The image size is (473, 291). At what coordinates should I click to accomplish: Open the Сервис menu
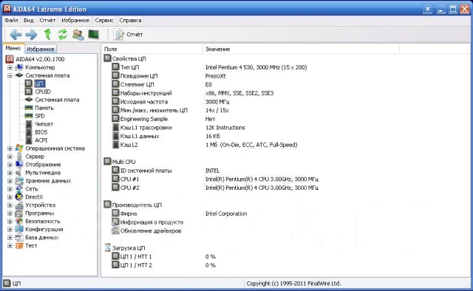[x=104, y=20]
